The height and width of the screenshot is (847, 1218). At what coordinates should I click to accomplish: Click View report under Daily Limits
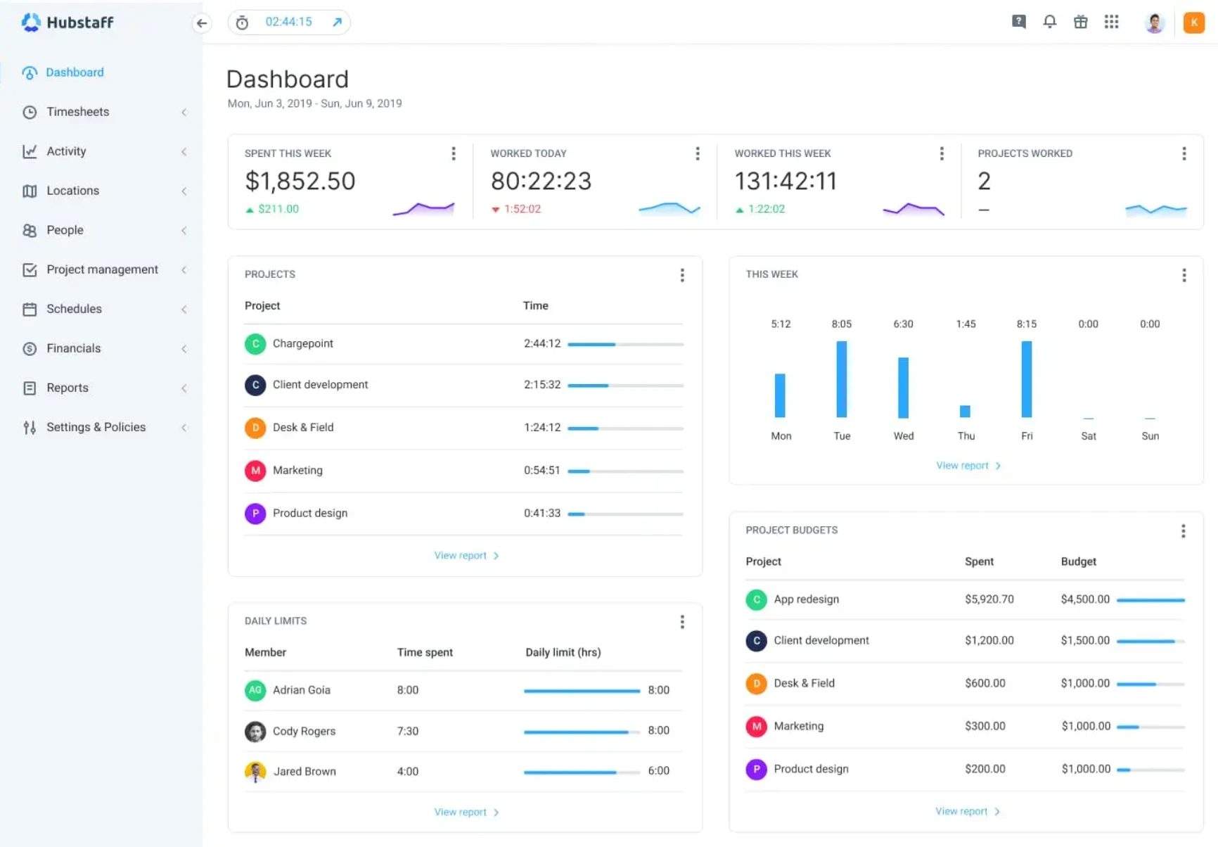coord(461,811)
